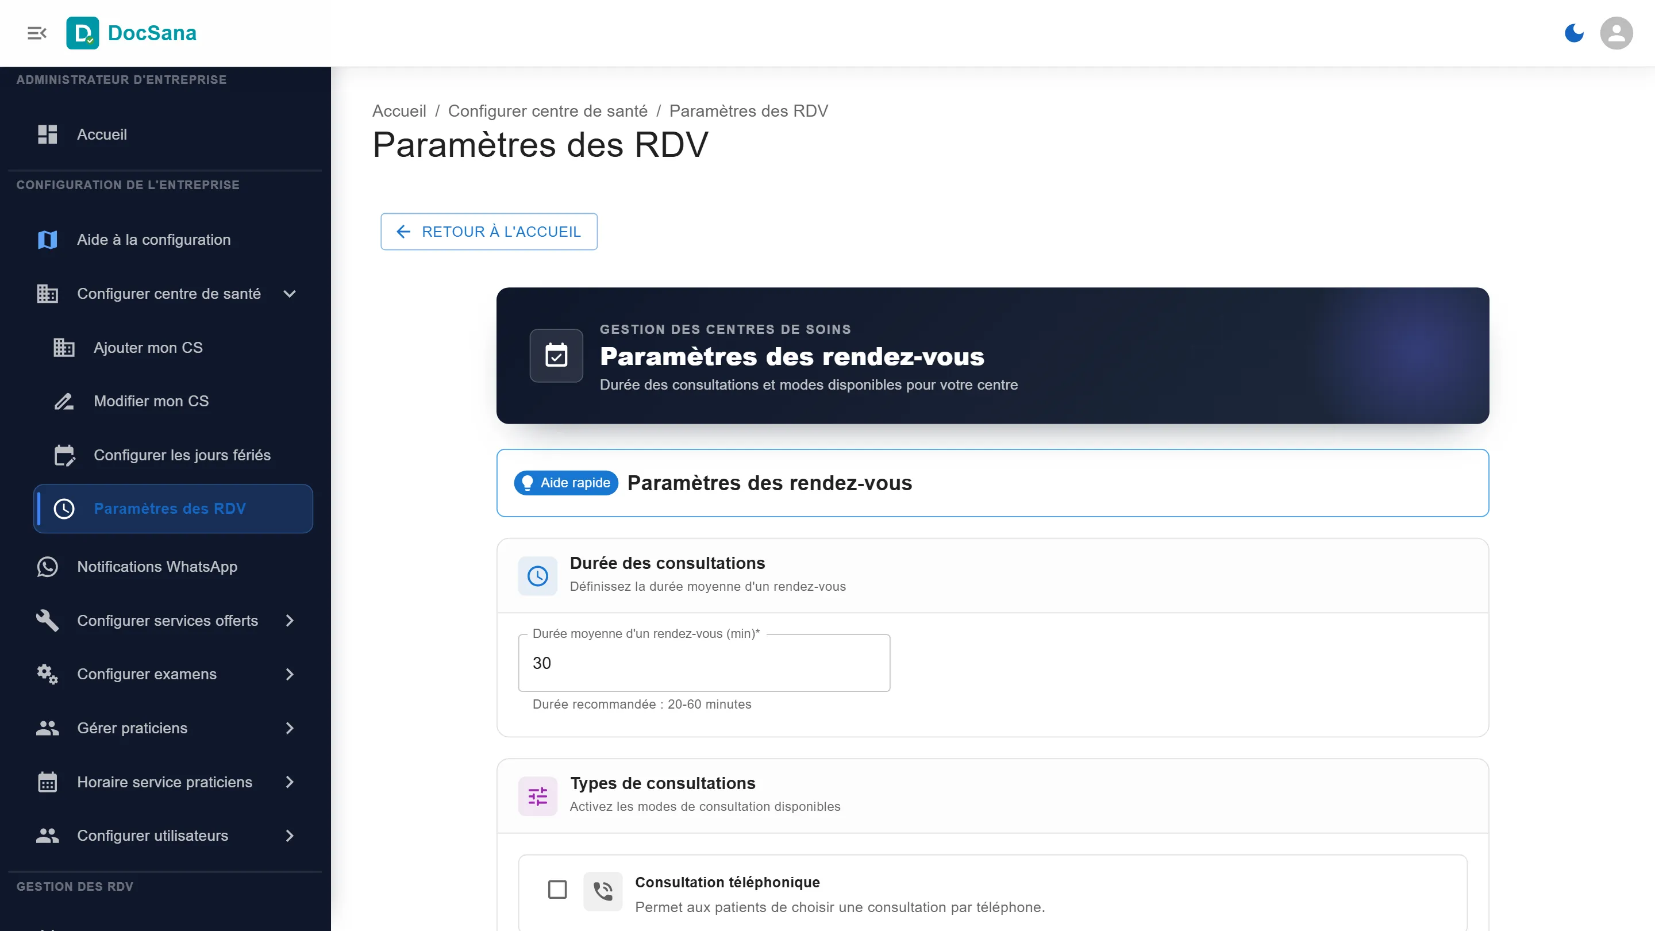Open the user account avatar menu
This screenshot has height=931, width=1655.
pos(1616,33)
